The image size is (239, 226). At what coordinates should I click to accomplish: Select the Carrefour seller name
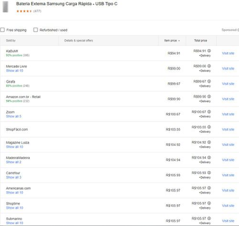pos(13,173)
